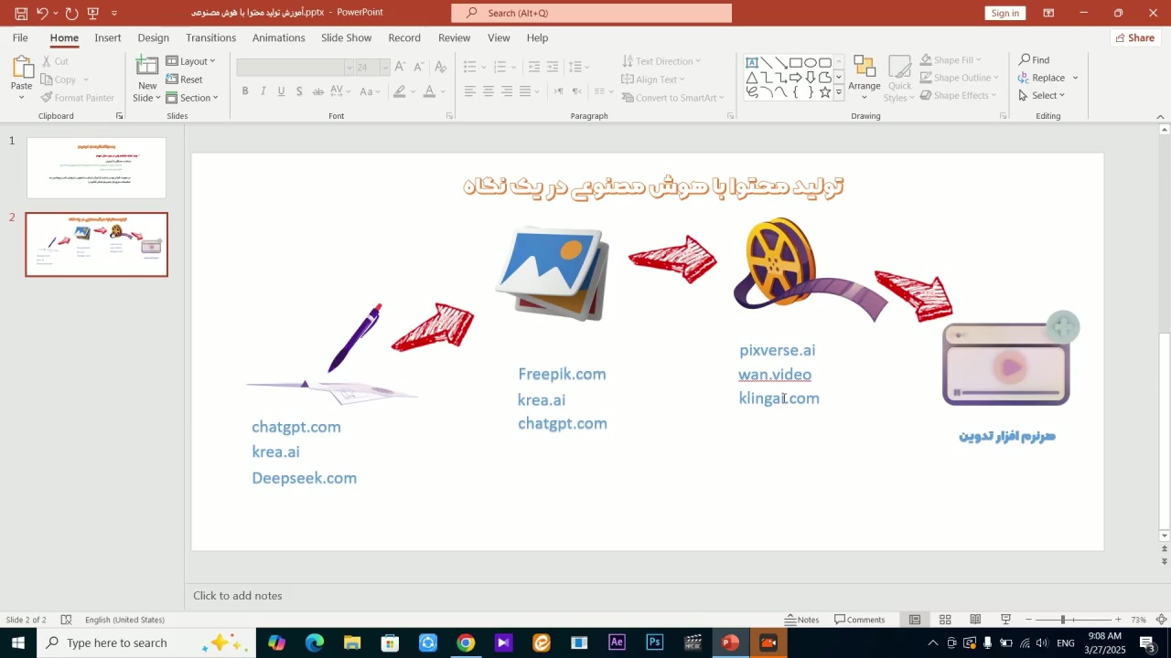The image size is (1171, 658).
Task: Open the text Highlight Color picker
Action: tap(399, 91)
